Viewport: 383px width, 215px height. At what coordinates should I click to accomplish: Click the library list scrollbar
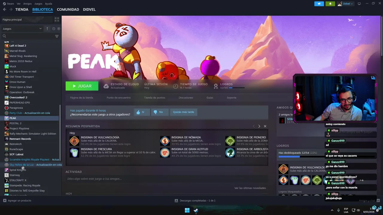(60, 133)
